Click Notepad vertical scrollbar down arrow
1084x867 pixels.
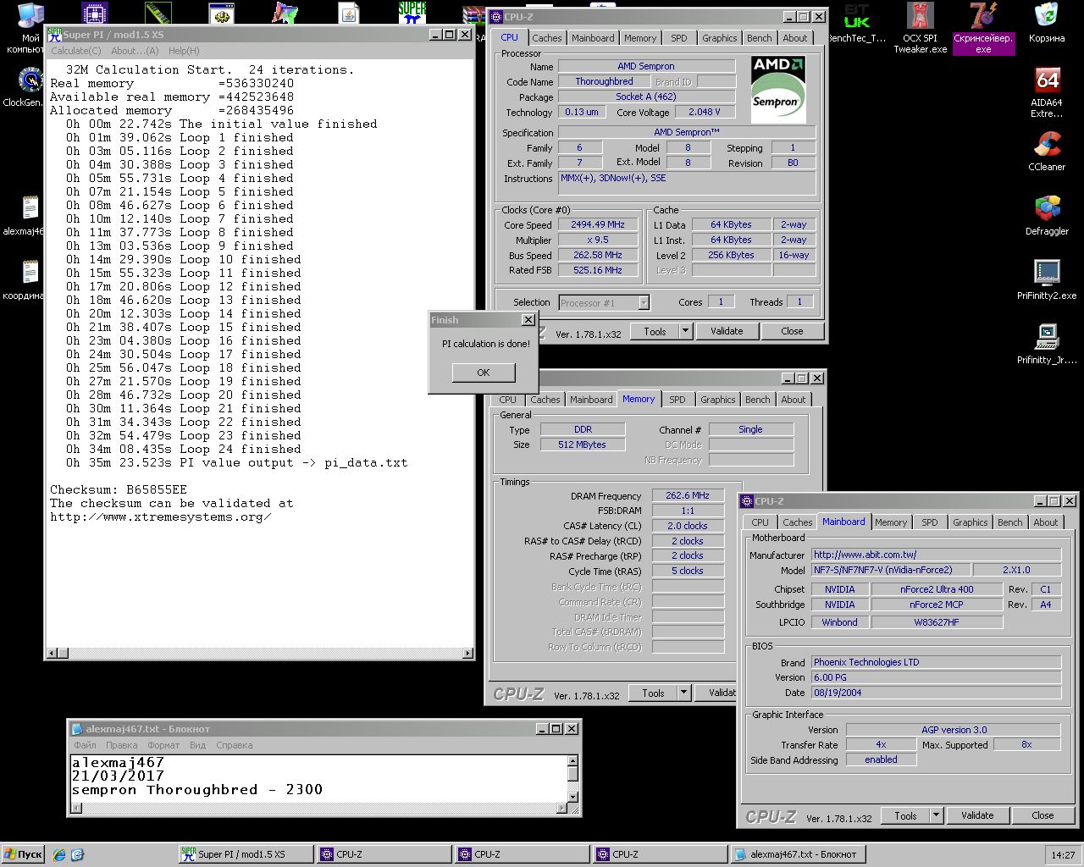click(572, 797)
